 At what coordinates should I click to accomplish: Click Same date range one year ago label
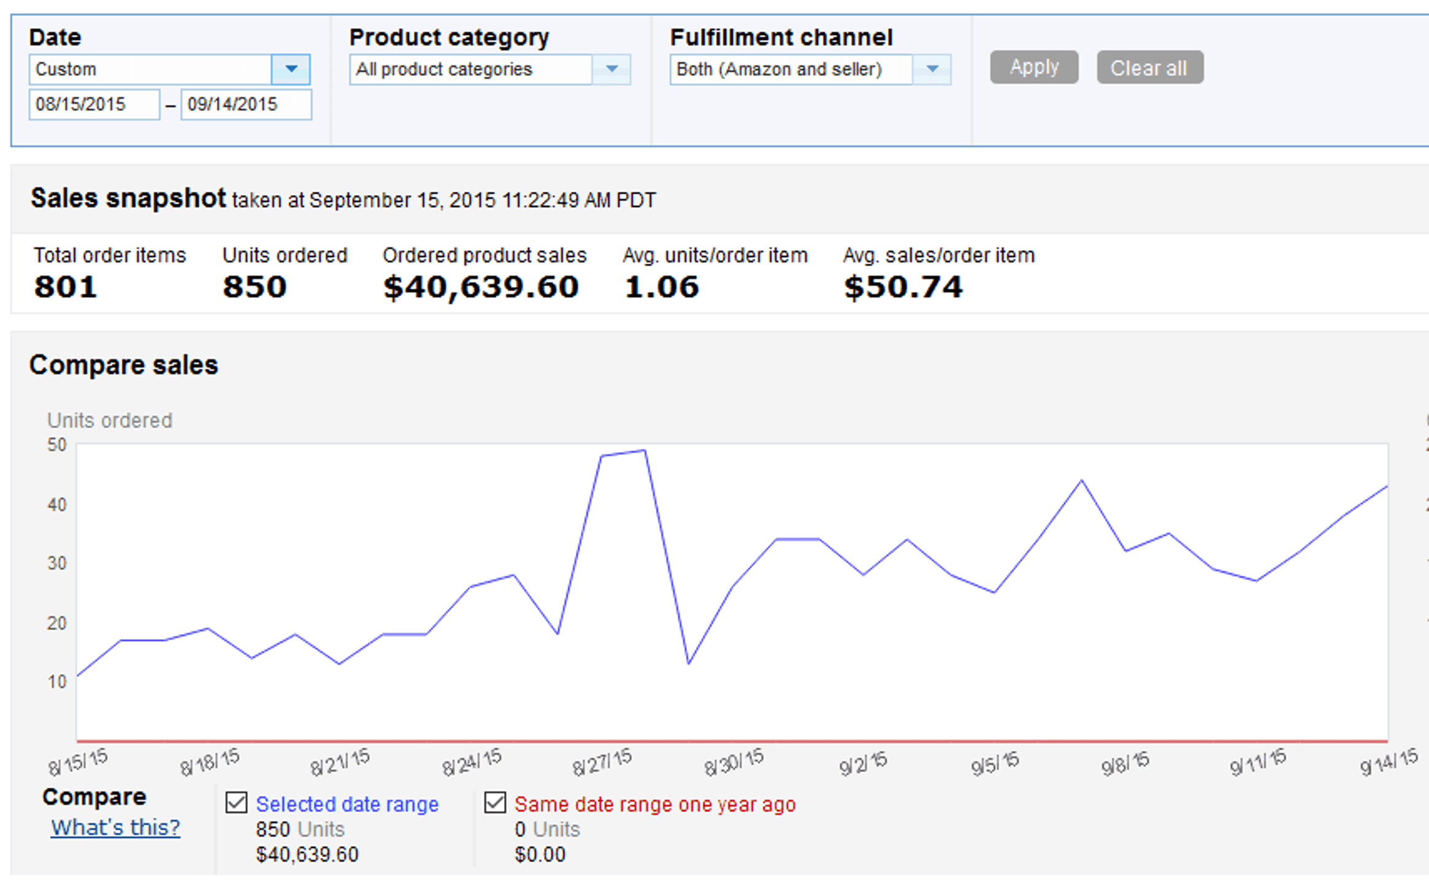(x=655, y=804)
